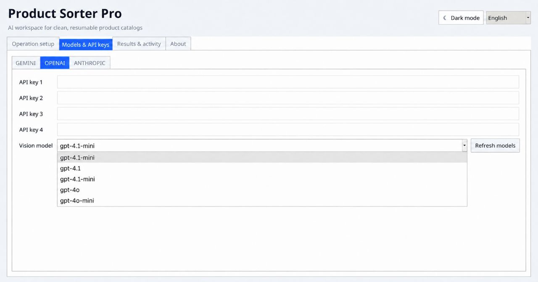Open the English language dropdown
Screen dimensions: 538x282
[508, 18]
